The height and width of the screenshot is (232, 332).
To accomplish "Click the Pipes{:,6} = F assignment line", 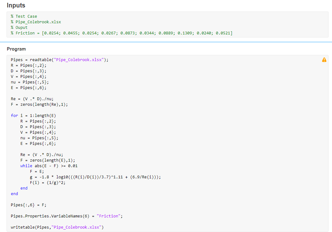I will pos(28,205).
